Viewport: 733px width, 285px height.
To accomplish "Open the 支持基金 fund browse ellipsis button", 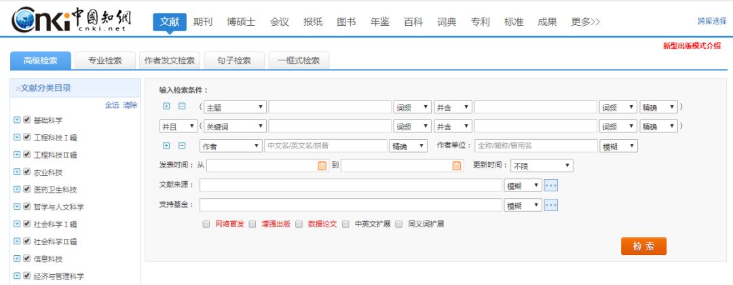I will click(x=550, y=205).
